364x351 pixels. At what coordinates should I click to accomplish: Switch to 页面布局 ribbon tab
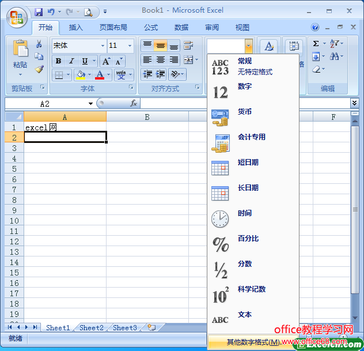pos(113,28)
